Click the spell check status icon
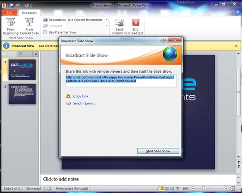Image resolution: width=242 pixels, height=193 pixels. pos(49,188)
